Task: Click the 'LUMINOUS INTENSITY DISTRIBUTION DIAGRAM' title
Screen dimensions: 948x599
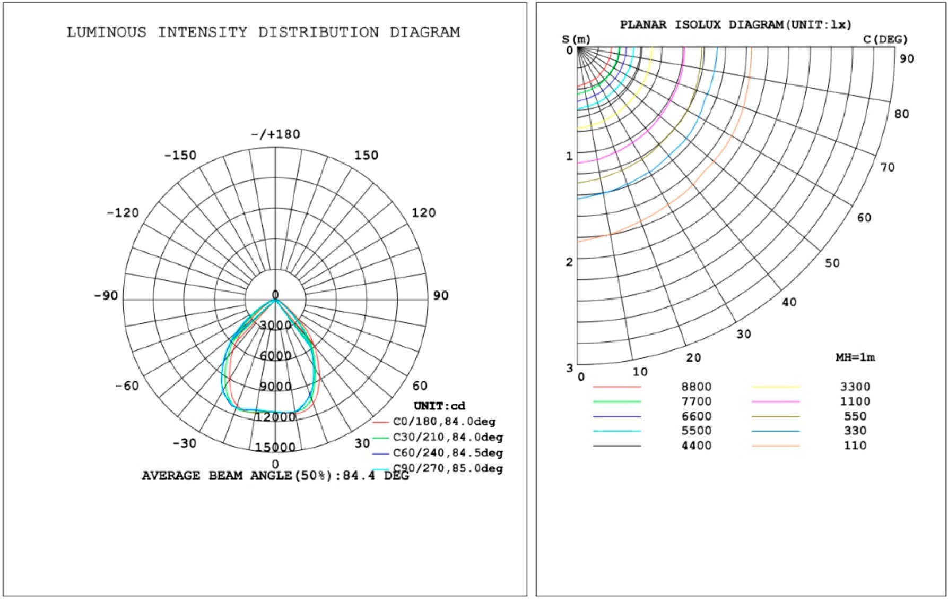Action: pyautogui.click(x=263, y=32)
